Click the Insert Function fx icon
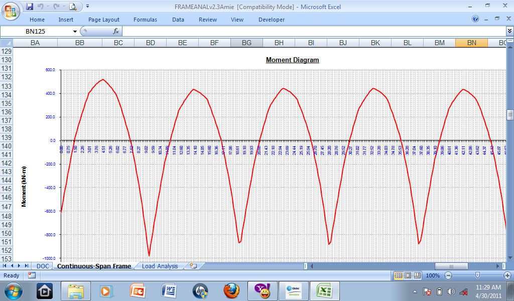Viewport: 514px width, 301px height. click(x=115, y=31)
